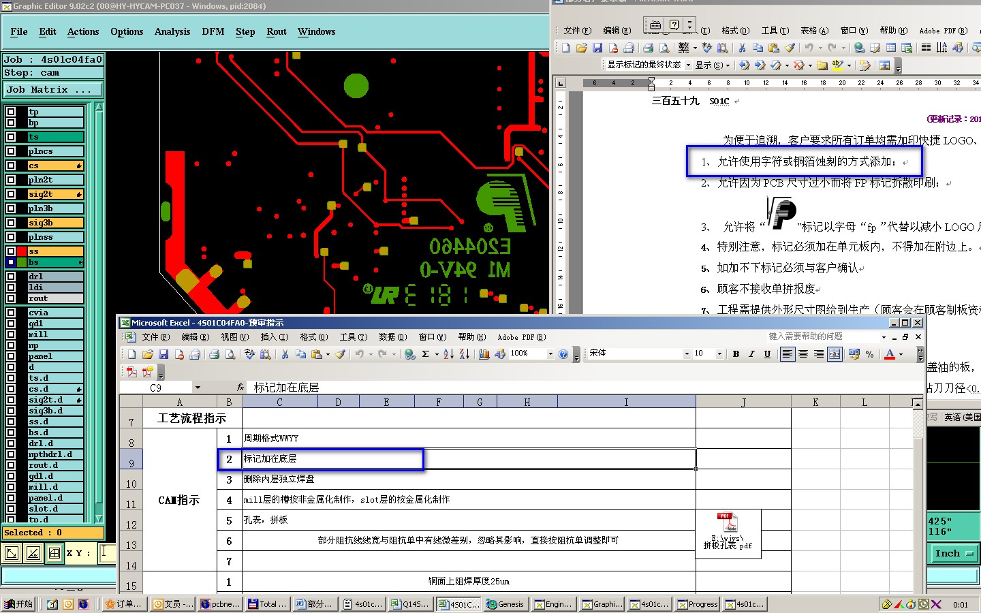Image resolution: width=981 pixels, height=613 pixels.
Task: Click Merge and Center icon in Excel
Action: click(x=835, y=354)
